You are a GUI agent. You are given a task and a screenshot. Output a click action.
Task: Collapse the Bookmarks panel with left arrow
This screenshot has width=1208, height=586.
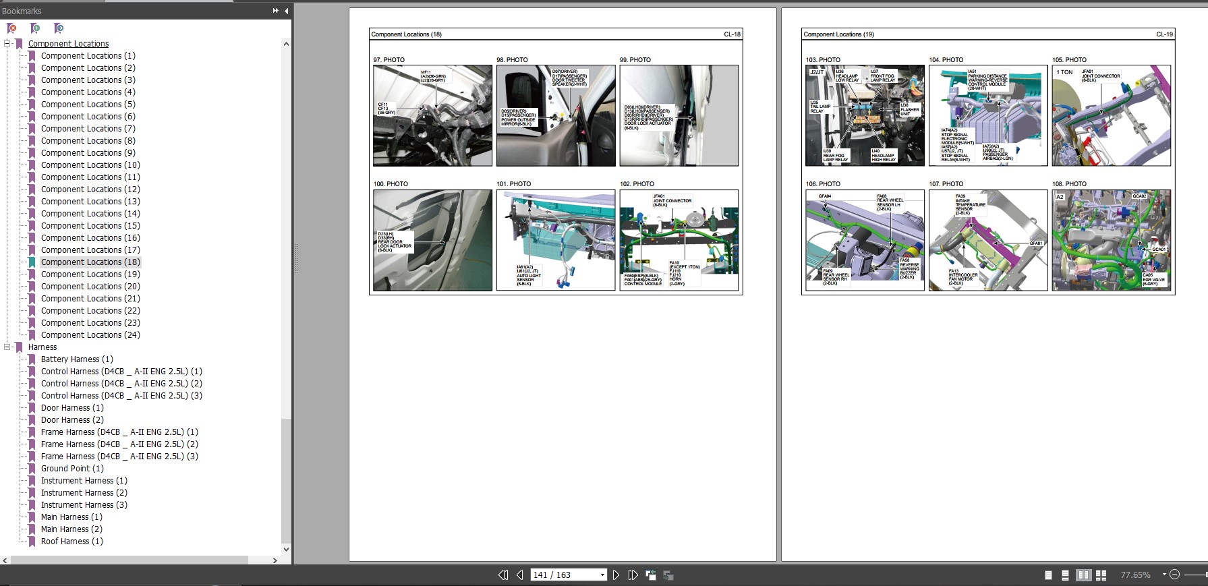pyautogui.click(x=286, y=11)
